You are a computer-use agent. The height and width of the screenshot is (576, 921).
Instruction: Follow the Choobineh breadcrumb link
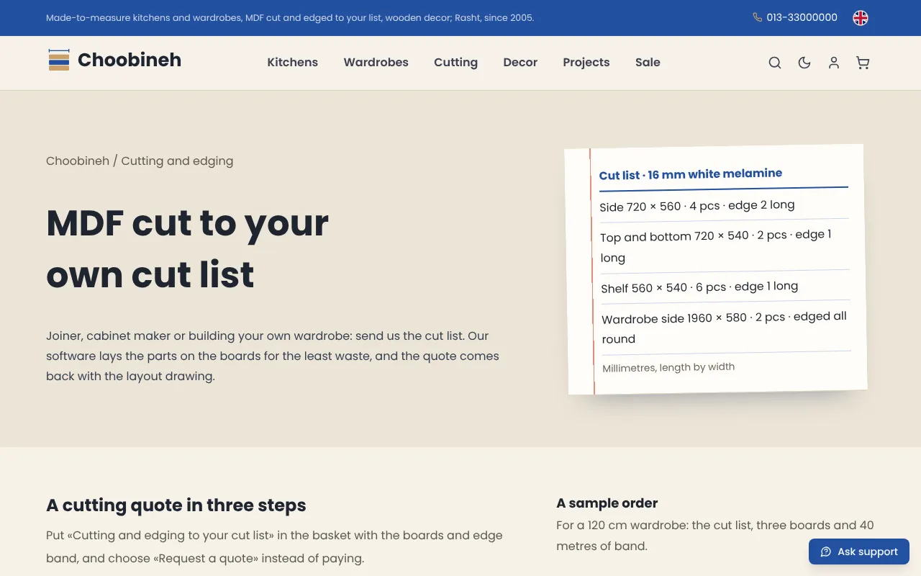[x=78, y=161]
